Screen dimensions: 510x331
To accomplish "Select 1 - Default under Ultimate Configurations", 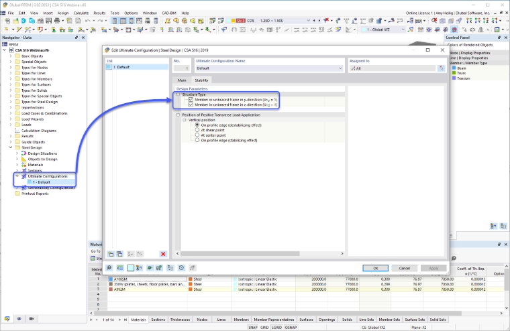I will (42, 182).
